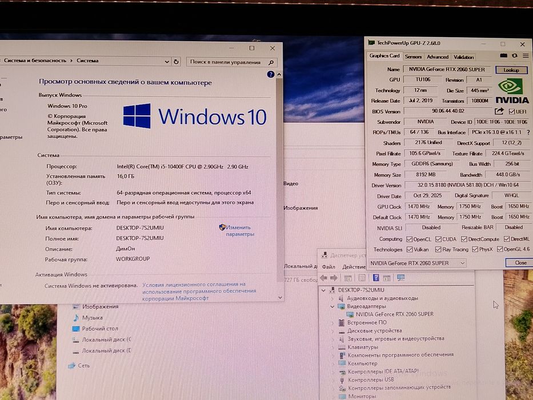This screenshot has width=533, height=400.
Task: Click Система и безопасность in the breadcrumb
Action: click(x=35, y=61)
